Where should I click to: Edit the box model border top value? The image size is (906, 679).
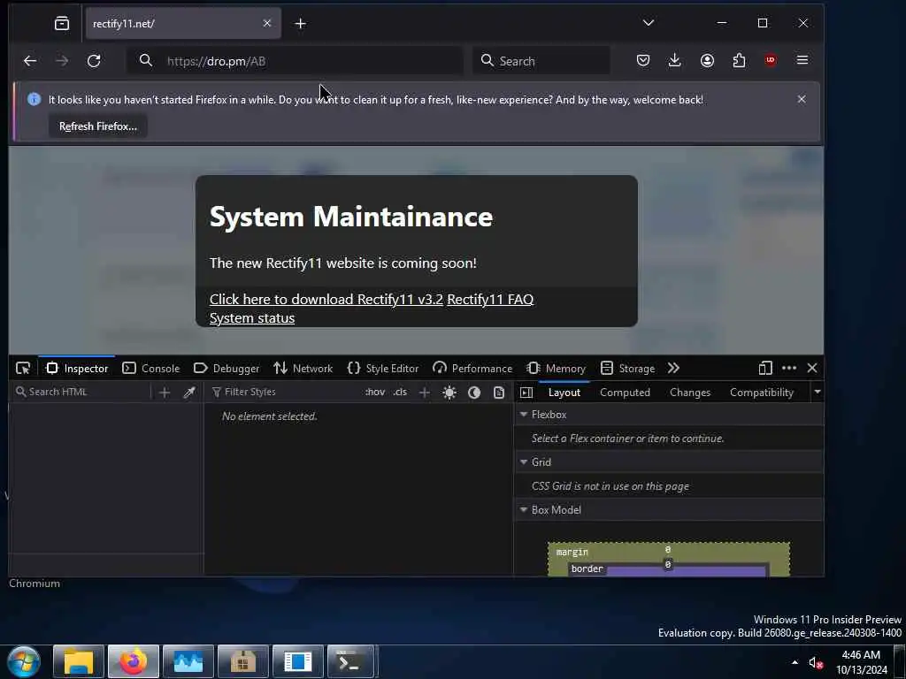tap(667, 565)
